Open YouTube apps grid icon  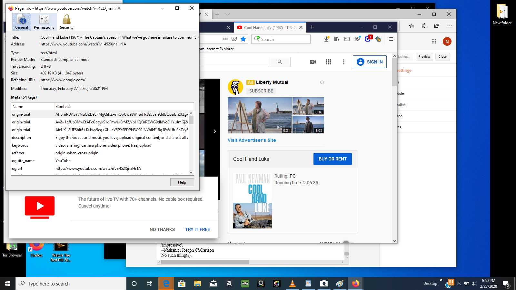pos(328,62)
